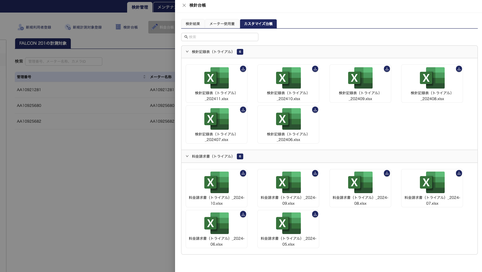The width and height of the screenshot is (482, 272).
Task: Select the FALCON 201の計測対象 tab
Action: point(43,43)
